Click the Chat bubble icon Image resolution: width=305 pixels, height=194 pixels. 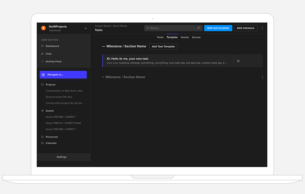pos(43,54)
